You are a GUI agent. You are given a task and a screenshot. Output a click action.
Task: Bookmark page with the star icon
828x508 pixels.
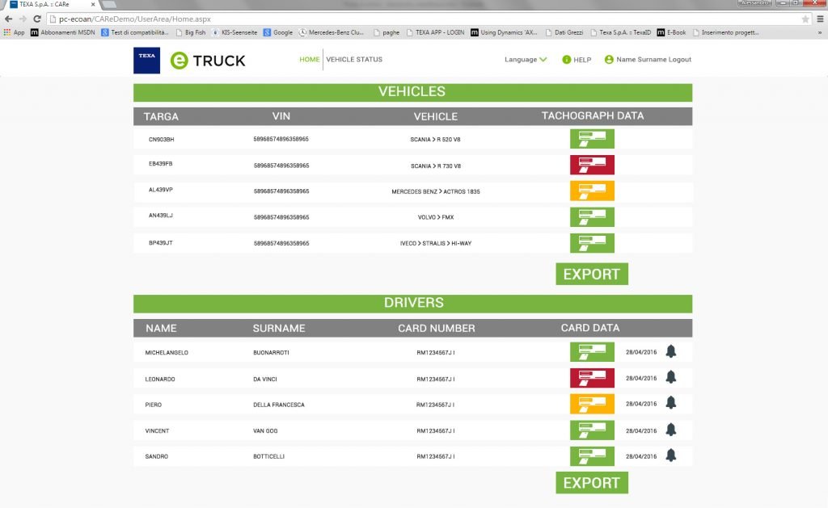point(805,19)
